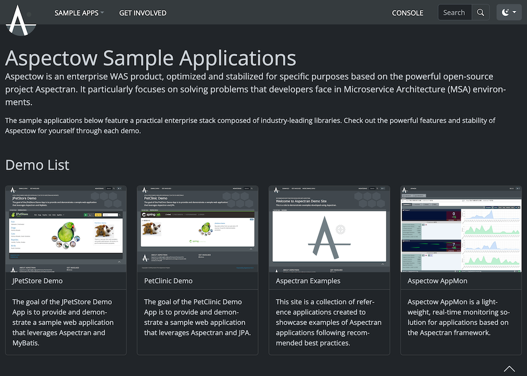Click the Aspectran Examples card title
527x376 pixels.
(x=308, y=281)
